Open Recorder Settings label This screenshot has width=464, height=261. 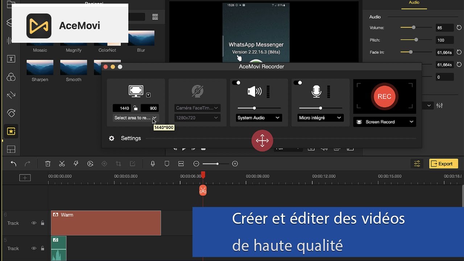[x=131, y=138]
